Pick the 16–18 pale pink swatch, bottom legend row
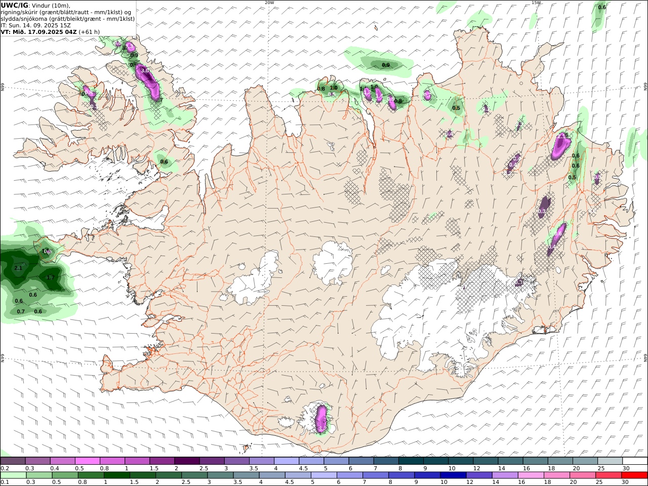Viewport: 648px width, 486px height. (531, 475)
